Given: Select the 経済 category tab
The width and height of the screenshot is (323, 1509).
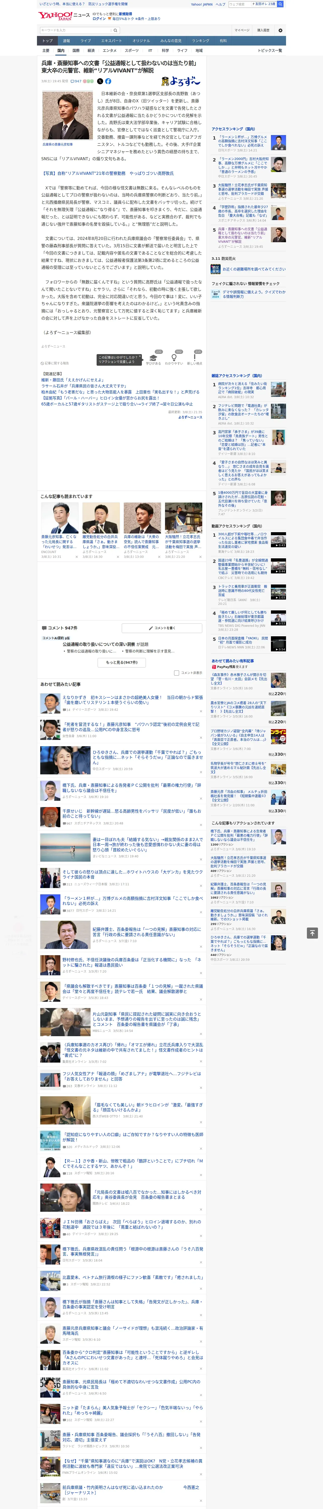Looking at the screenshot, I should [91, 50].
